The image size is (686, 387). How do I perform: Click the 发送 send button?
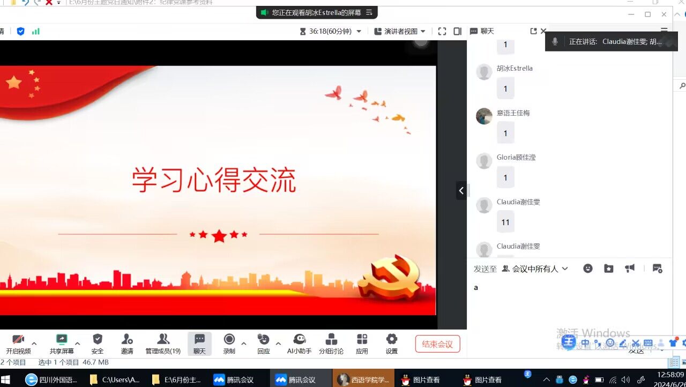pos(636,350)
